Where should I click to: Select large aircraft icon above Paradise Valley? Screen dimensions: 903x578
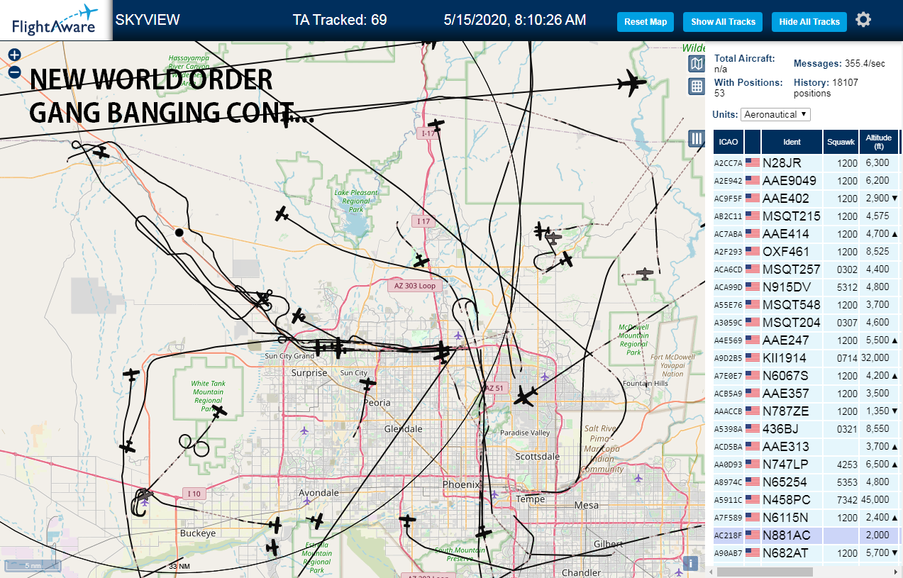(525, 396)
